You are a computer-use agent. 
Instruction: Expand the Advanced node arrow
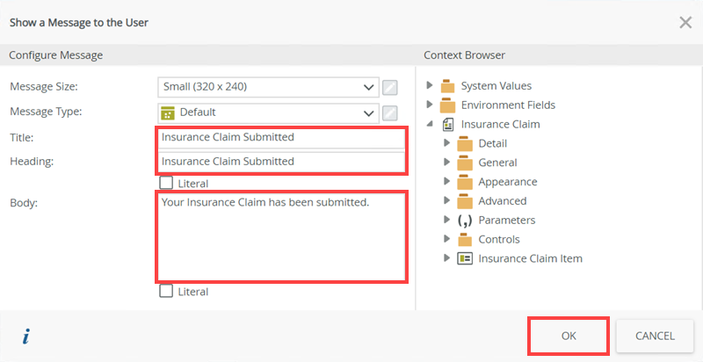coord(446,200)
